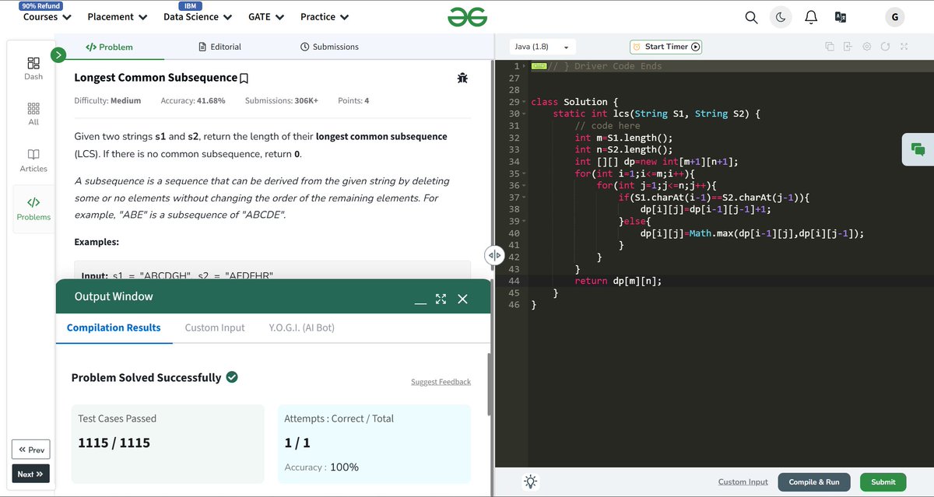Bookmark the Longest Common Subsequence problem
The height and width of the screenshot is (497, 934).
click(244, 79)
